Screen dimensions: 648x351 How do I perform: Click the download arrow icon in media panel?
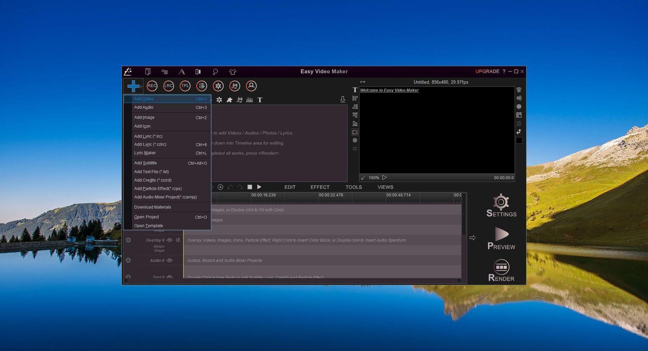coord(342,99)
